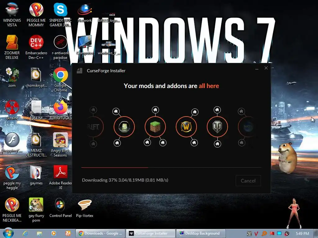The height and width of the screenshot is (238, 318).
Task: Open the Windows Start menu
Action: [x=8, y=233]
